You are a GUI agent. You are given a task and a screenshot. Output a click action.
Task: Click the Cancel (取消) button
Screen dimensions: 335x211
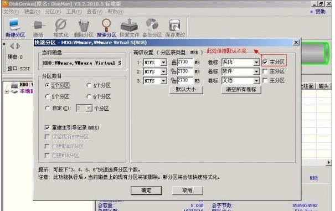[187, 191]
